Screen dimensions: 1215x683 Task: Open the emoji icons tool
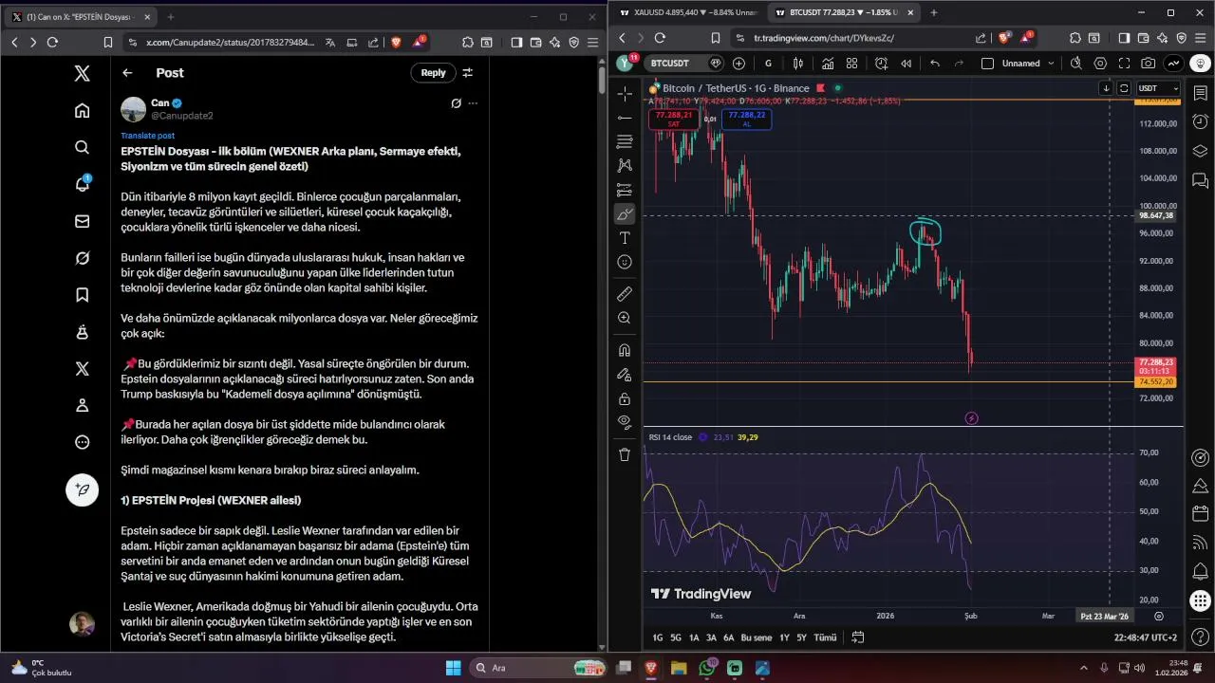click(x=625, y=262)
